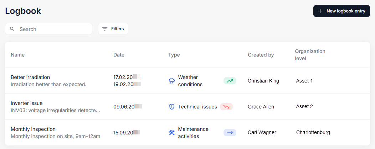
Task: Open the Filters panel
Action: (x=113, y=29)
